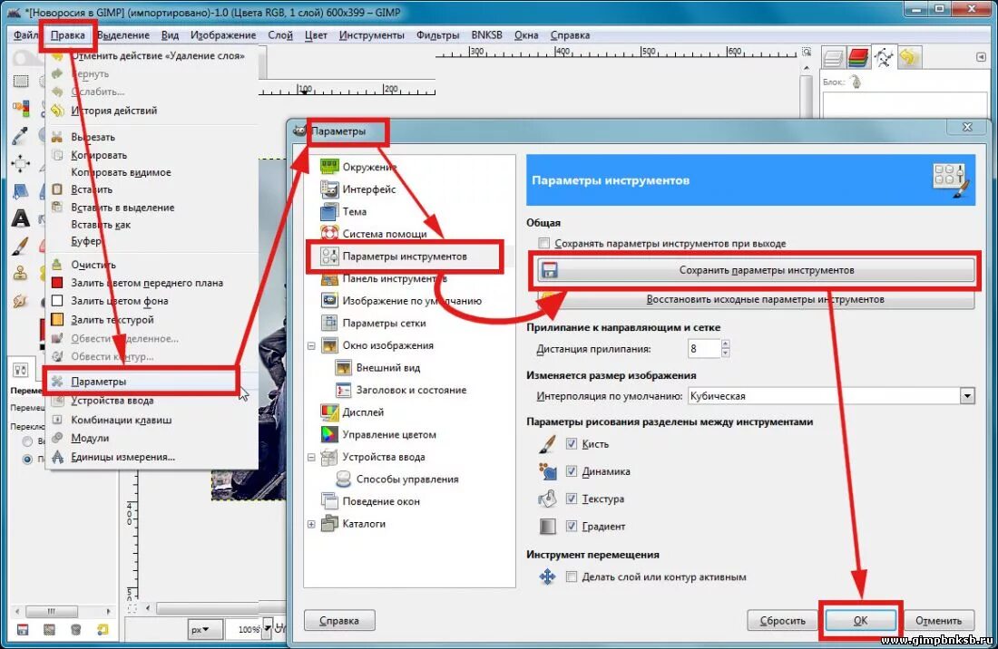
Task: Click Восстановить исходные параметры инструментов button
Action: (x=756, y=299)
